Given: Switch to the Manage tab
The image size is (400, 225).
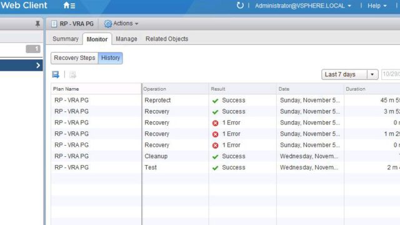Looking at the screenshot, I should (126, 39).
